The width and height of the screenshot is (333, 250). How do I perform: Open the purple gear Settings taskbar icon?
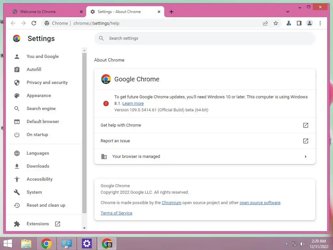(x=87, y=243)
